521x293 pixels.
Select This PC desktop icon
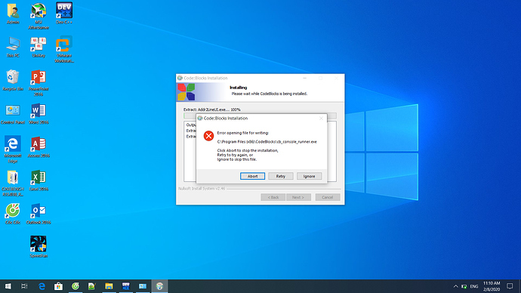pos(13,47)
